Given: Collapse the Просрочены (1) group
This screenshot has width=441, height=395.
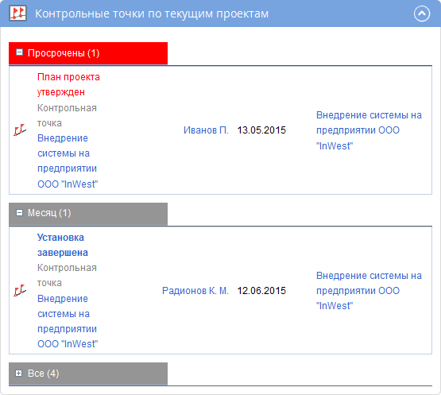Looking at the screenshot, I should pos(19,52).
